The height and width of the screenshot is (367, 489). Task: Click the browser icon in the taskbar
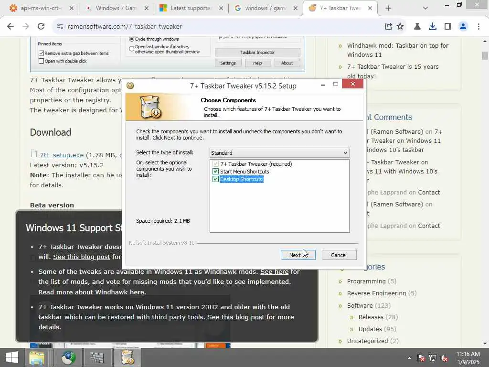(68, 357)
